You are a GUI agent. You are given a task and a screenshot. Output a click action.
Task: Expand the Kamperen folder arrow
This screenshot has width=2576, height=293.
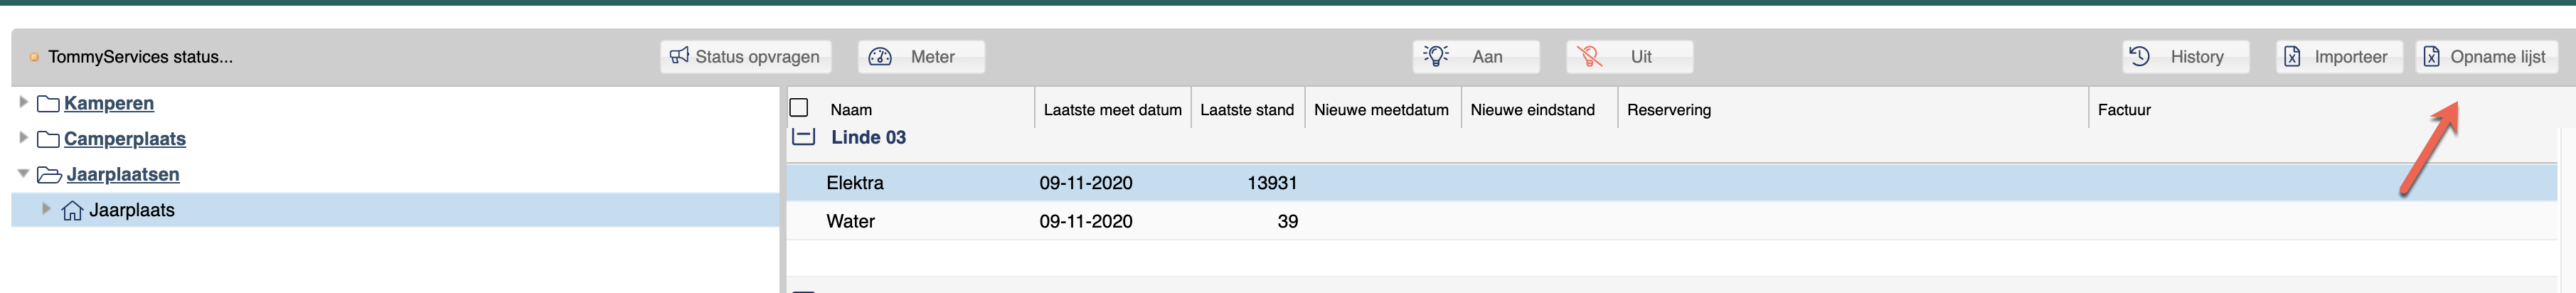tap(23, 102)
